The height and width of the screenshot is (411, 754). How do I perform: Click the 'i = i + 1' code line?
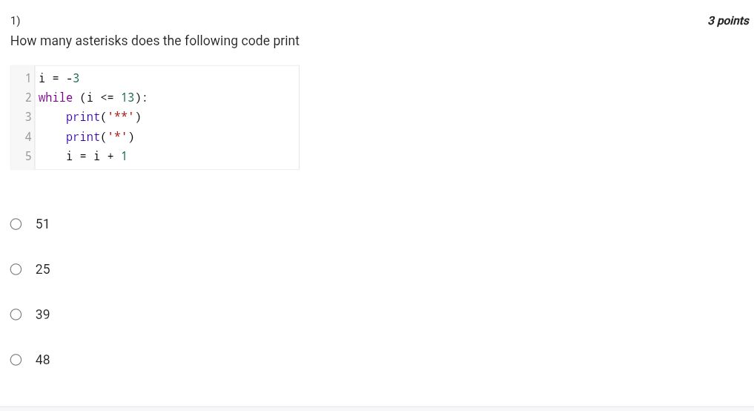(x=96, y=156)
